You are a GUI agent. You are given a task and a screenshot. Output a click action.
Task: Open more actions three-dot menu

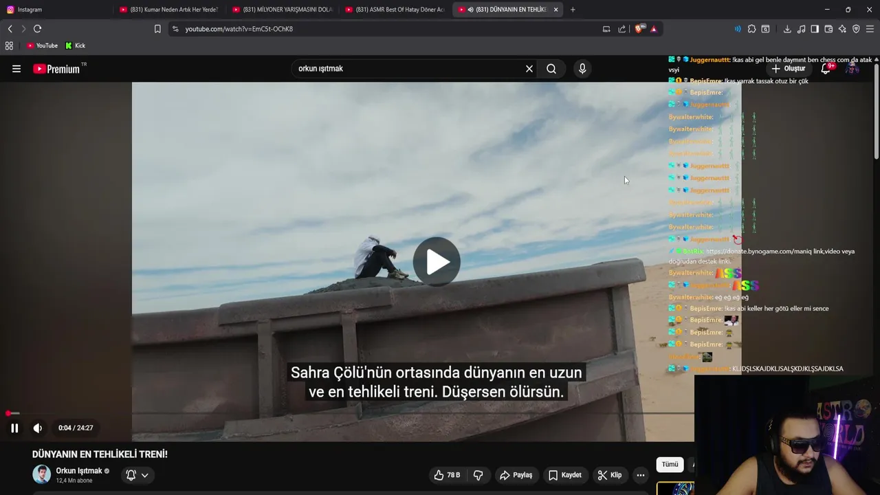(x=641, y=475)
